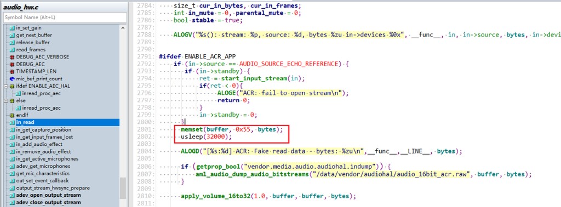Screen dimensions: 561x207
Task: Click the variable icon beside mic_buf_print_count
Action: 12,79
